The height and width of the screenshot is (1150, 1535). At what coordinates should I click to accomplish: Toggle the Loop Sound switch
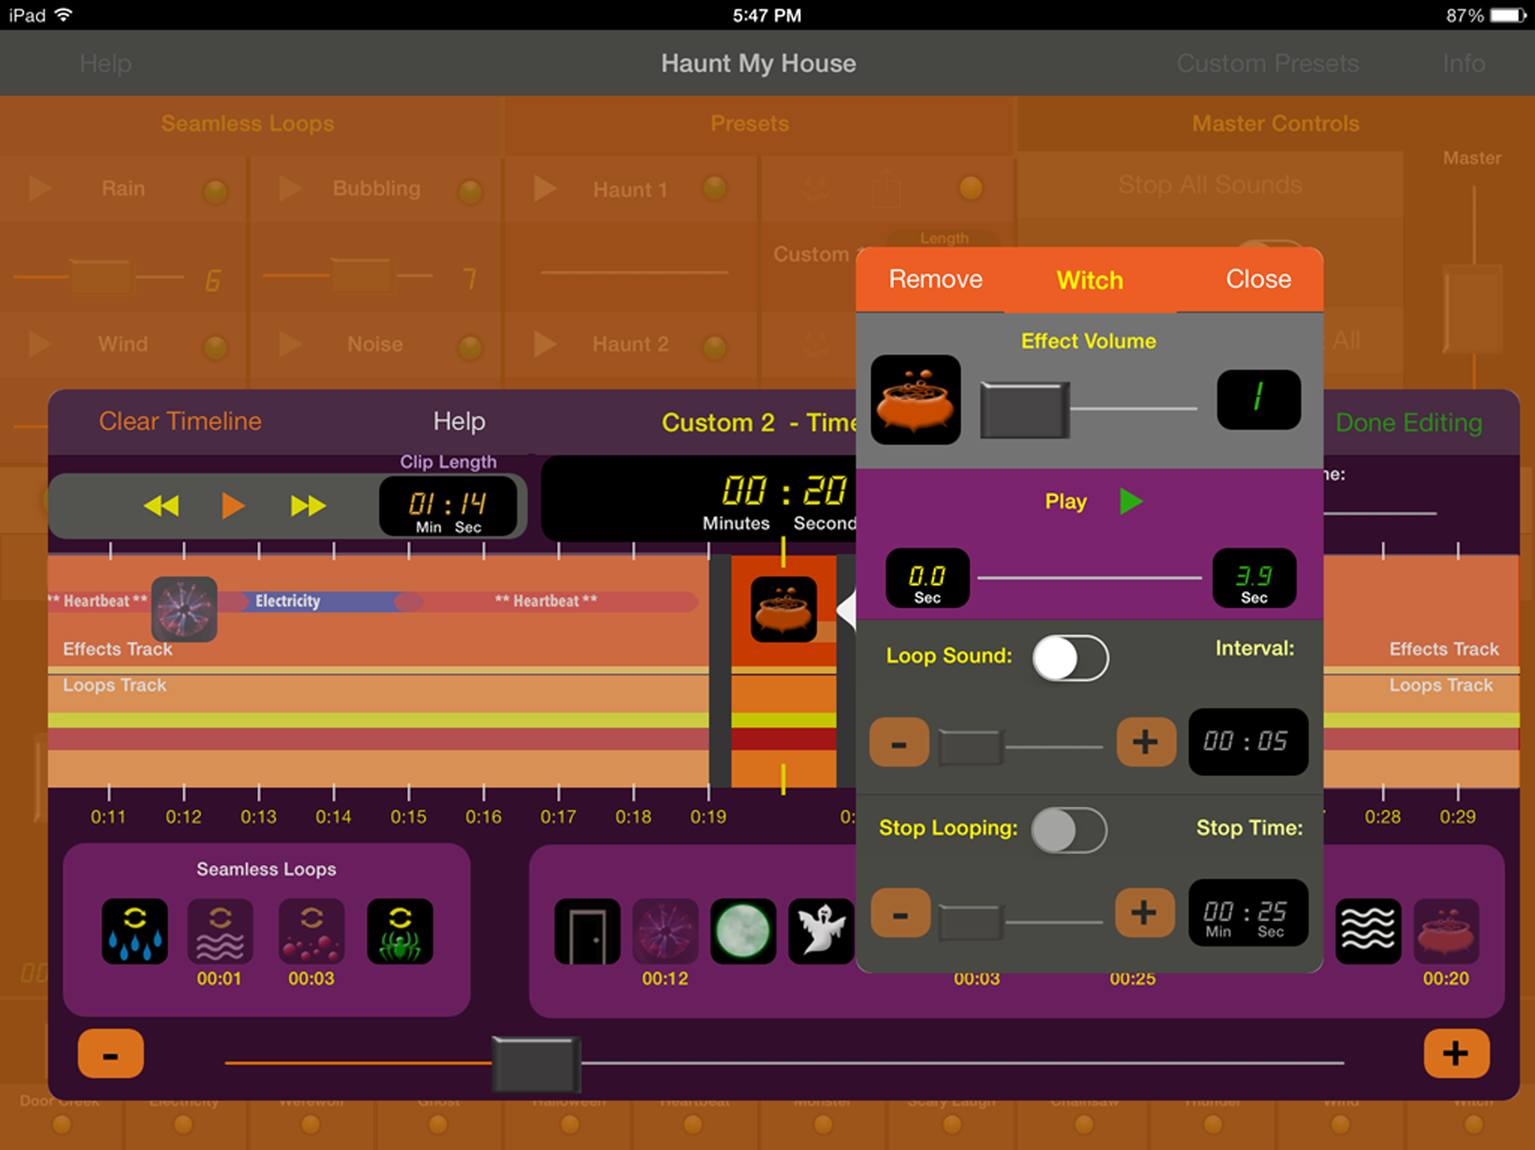[x=1070, y=658]
